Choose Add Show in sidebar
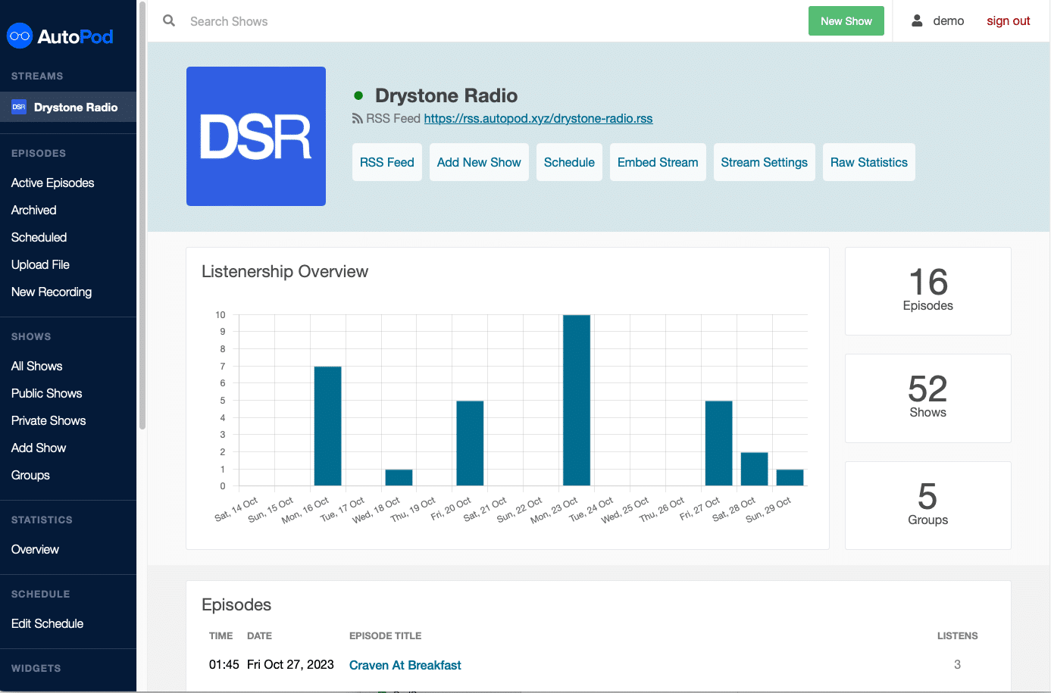The width and height of the screenshot is (1051, 693). coord(39,448)
